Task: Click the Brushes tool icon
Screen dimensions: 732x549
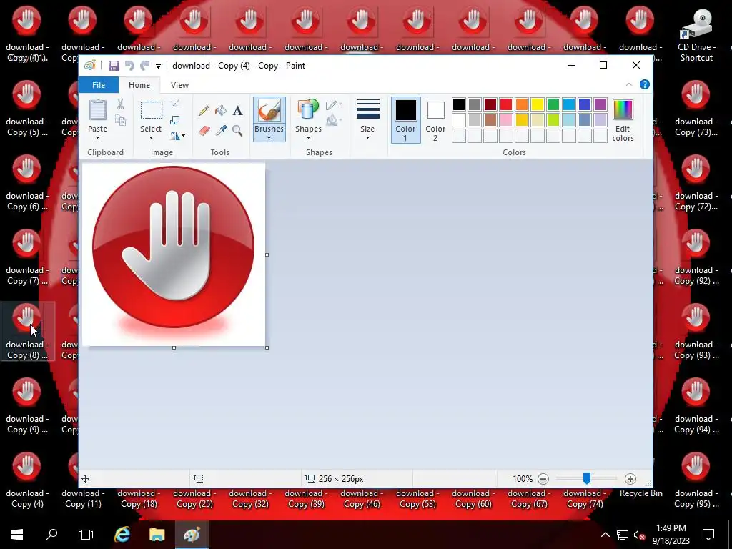Action: (269, 111)
